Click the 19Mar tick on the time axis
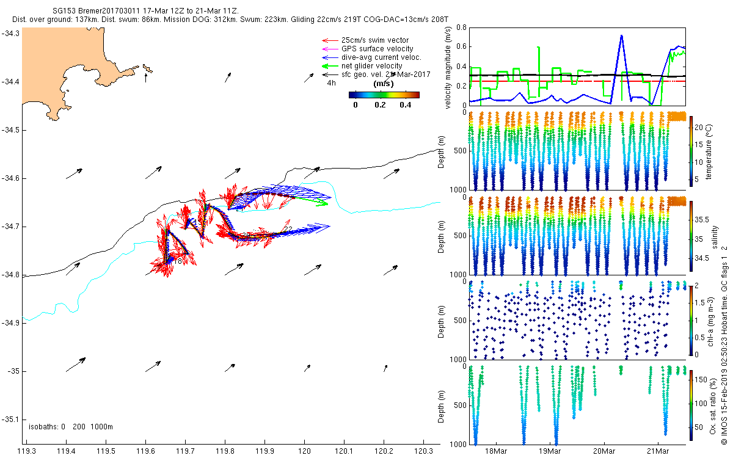 click(x=550, y=451)
